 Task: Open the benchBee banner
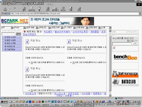(x=125, y=57)
